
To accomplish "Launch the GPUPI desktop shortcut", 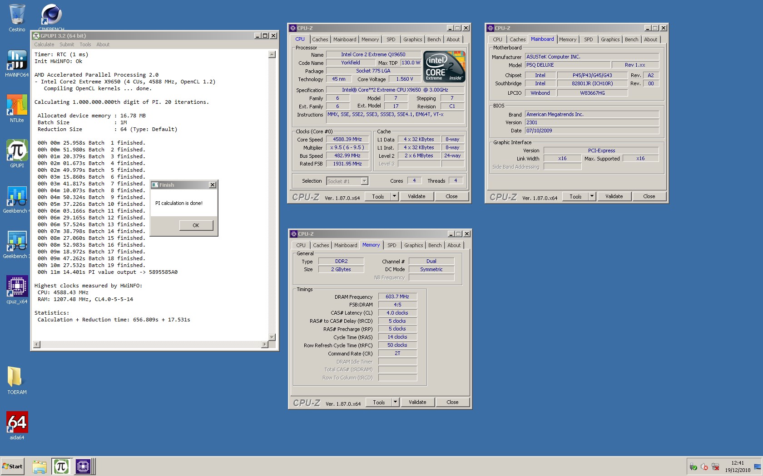I will click(x=17, y=154).
